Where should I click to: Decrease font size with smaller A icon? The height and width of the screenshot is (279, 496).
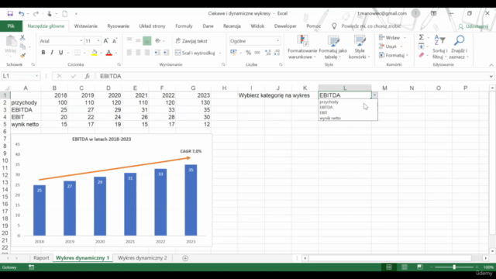115,41
